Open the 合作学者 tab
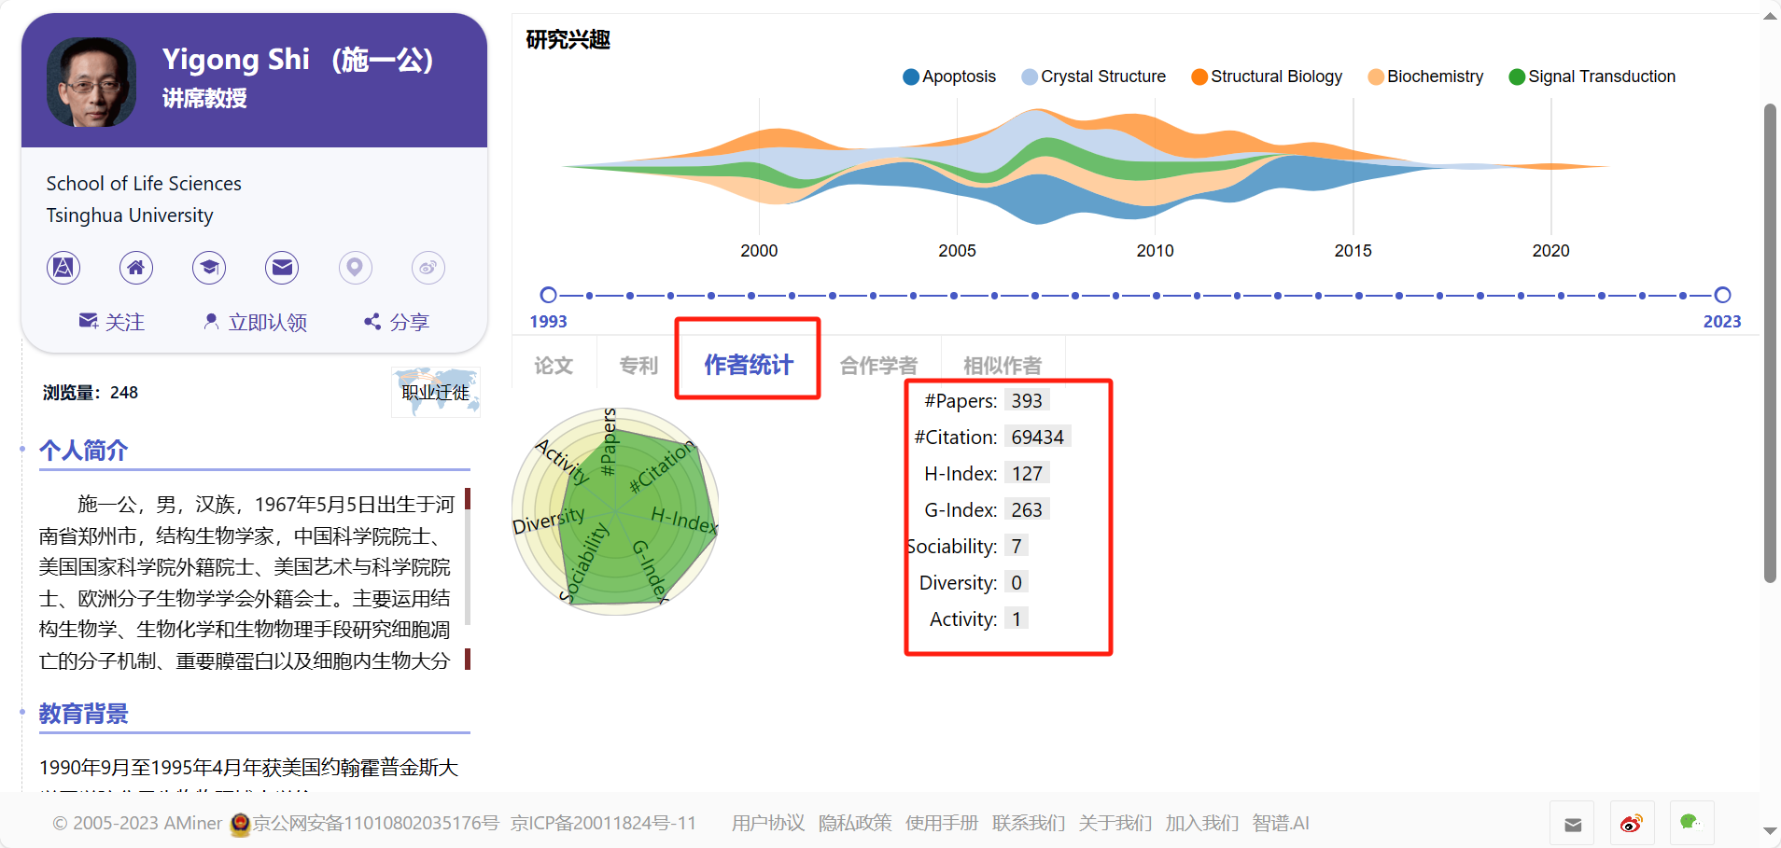 (x=878, y=366)
